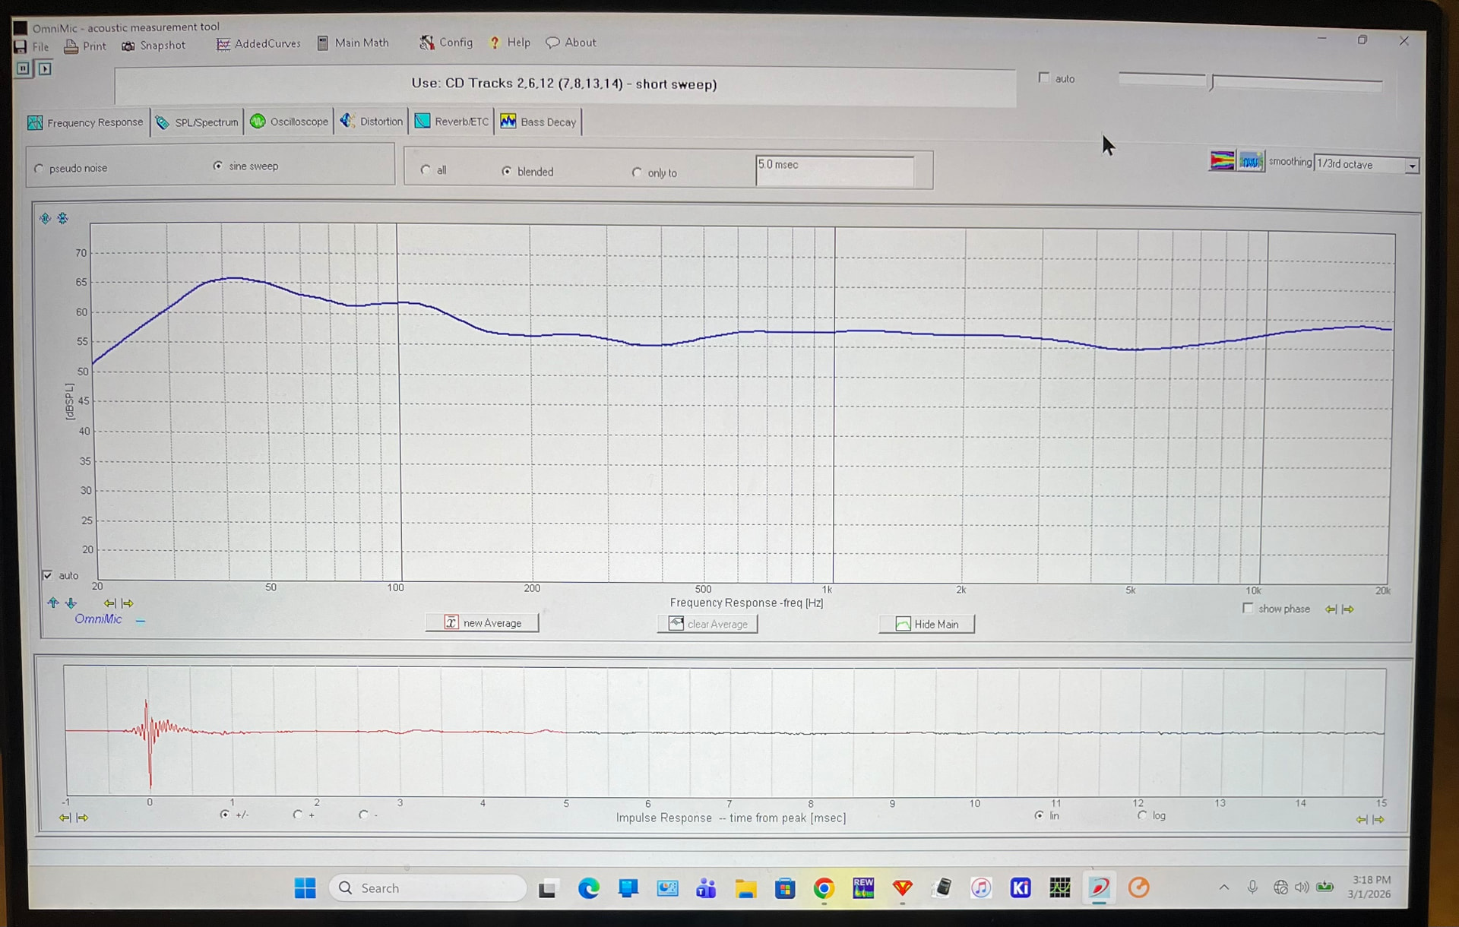
Task: Open the AddedCurves menu
Action: 259,44
